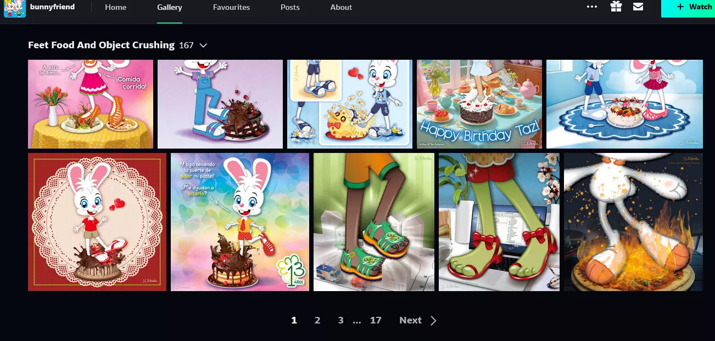Image resolution: width=715 pixels, height=341 pixels.
Task: Go to next page using the right chevron
Action: [x=433, y=321]
